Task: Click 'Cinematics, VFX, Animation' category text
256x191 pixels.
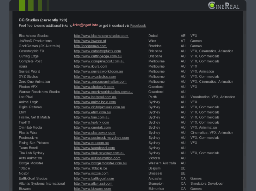Action: [x=212, y=132]
